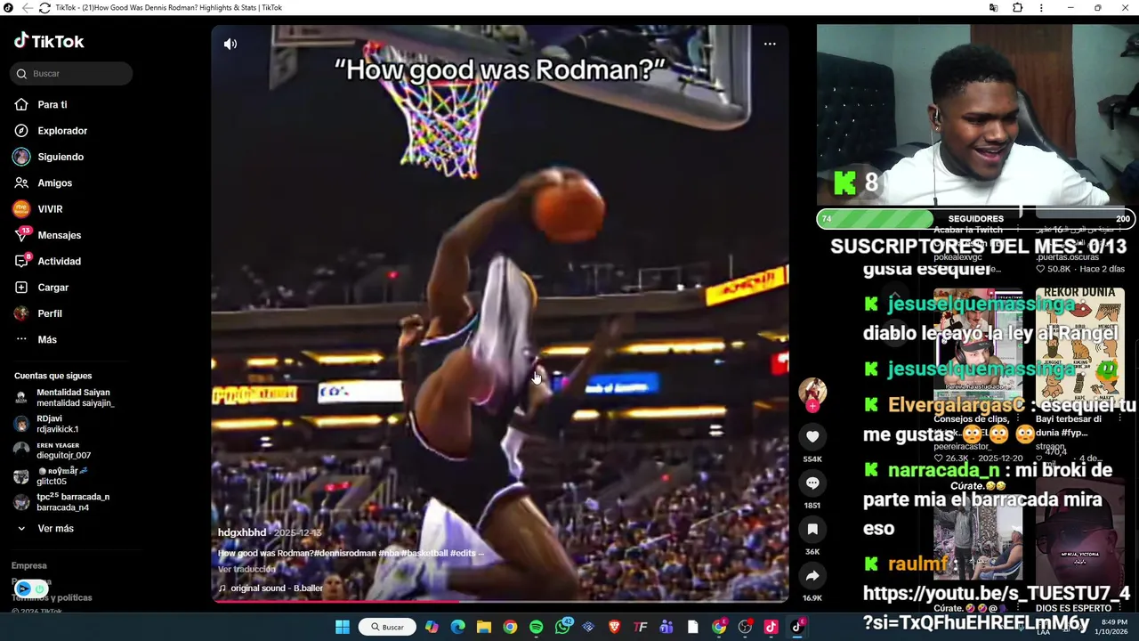Click the taskbar Buscar search box
The width and height of the screenshot is (1139, 641).
[x=387, y=627]
